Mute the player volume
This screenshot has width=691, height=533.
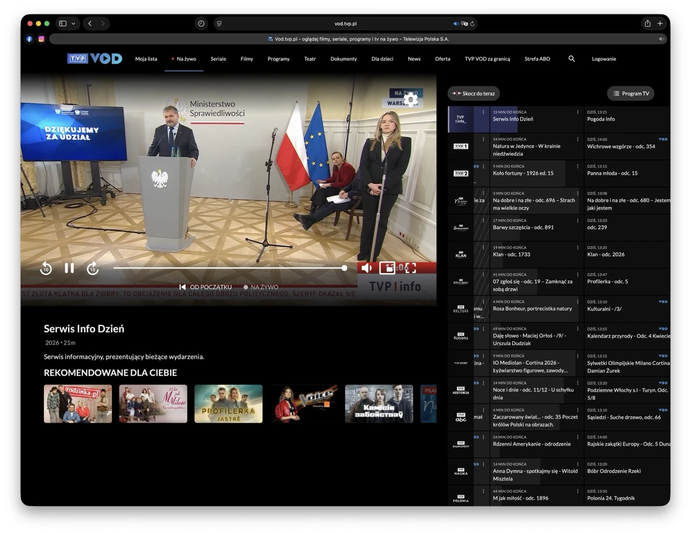click(x=367, y=268)
